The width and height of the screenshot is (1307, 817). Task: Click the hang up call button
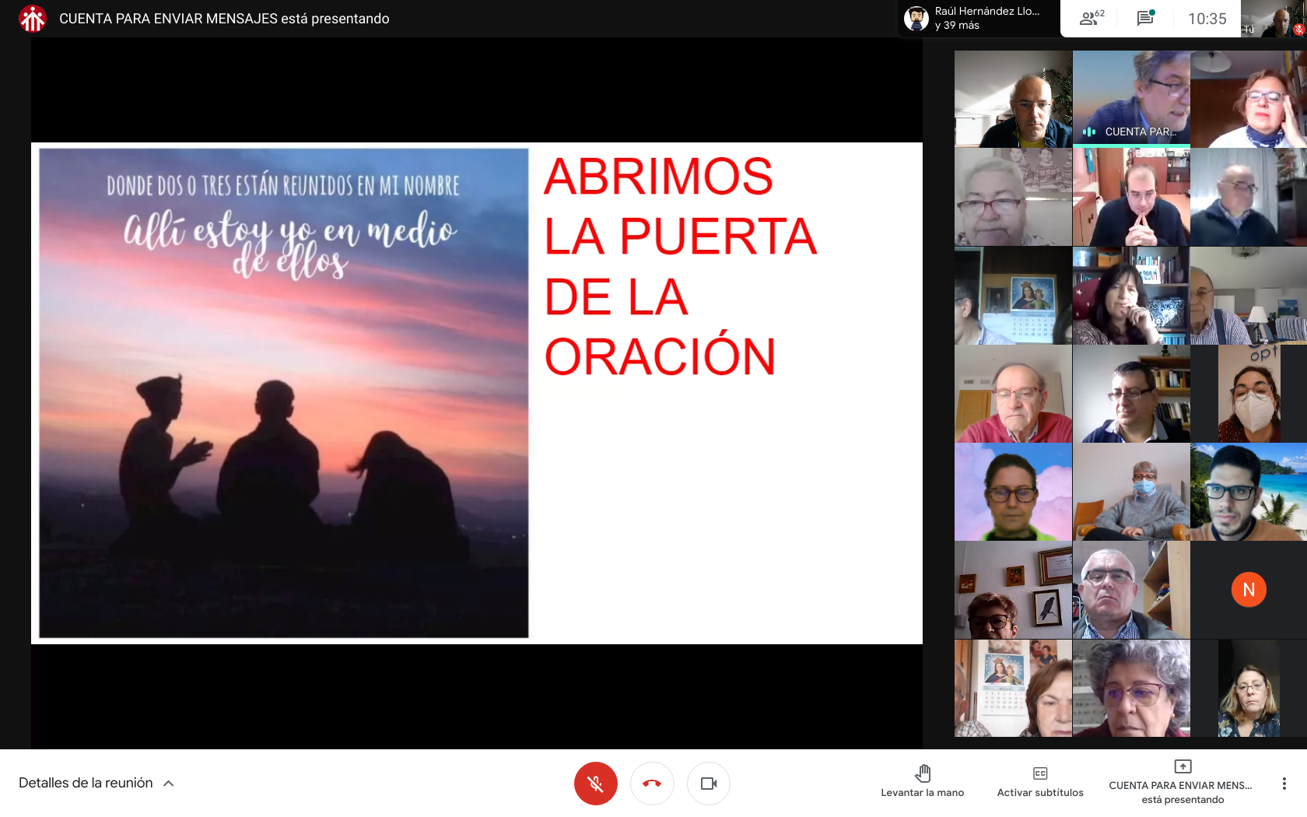[652, 784]
